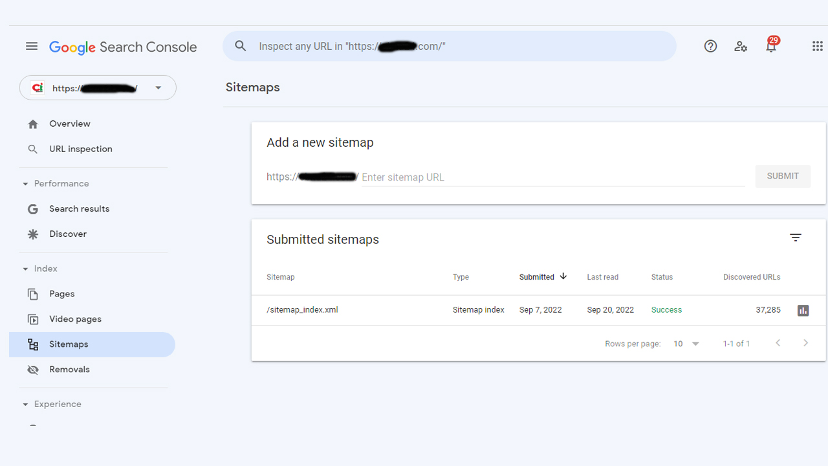Collapse the Index section

(x=26, y=269)
